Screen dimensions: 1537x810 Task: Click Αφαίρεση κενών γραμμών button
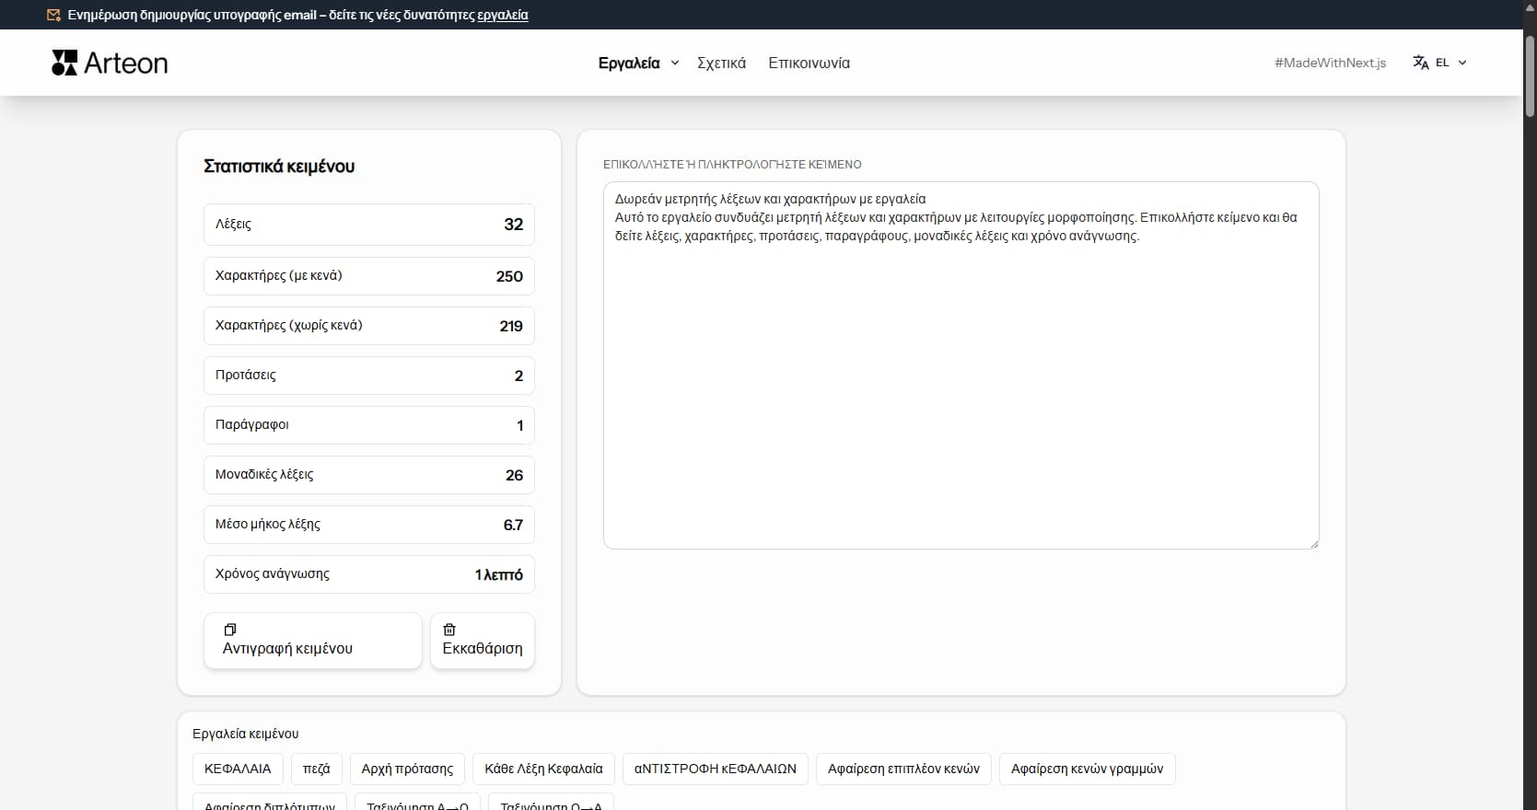(1087, 769)
